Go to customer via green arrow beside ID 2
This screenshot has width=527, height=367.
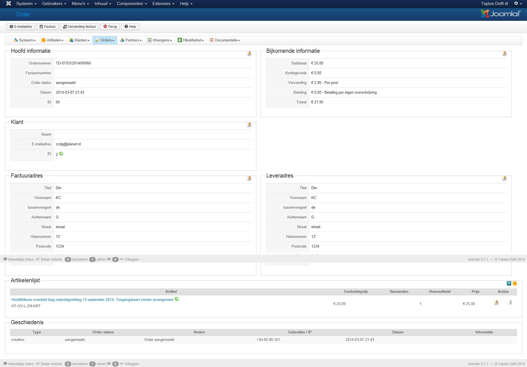pyautogui.click(x=61, y=154)
